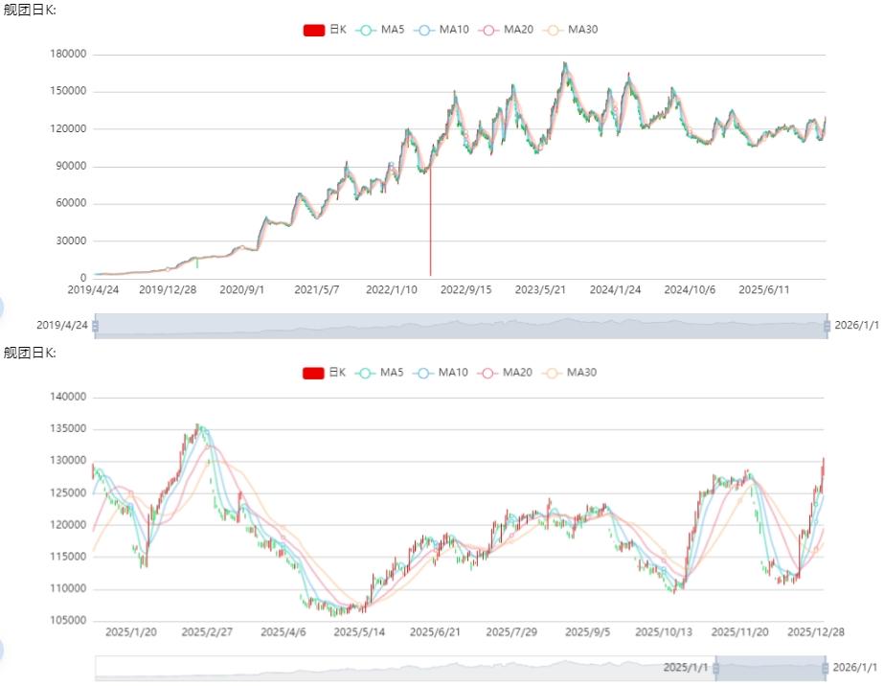Click the top zoom slider's right handle at 2026/1/1
The image size is (884, 686).
827,326
